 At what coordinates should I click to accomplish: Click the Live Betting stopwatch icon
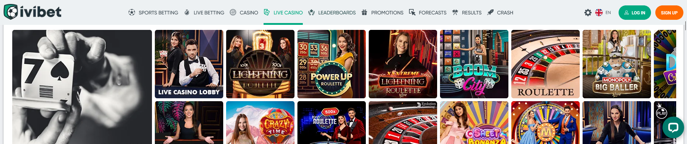pos(187,12)
